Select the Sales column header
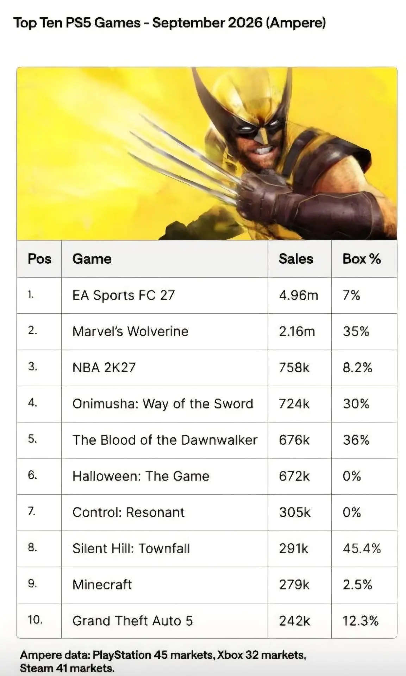This screenshot has width=406, height=676. (x=296, y=259)
